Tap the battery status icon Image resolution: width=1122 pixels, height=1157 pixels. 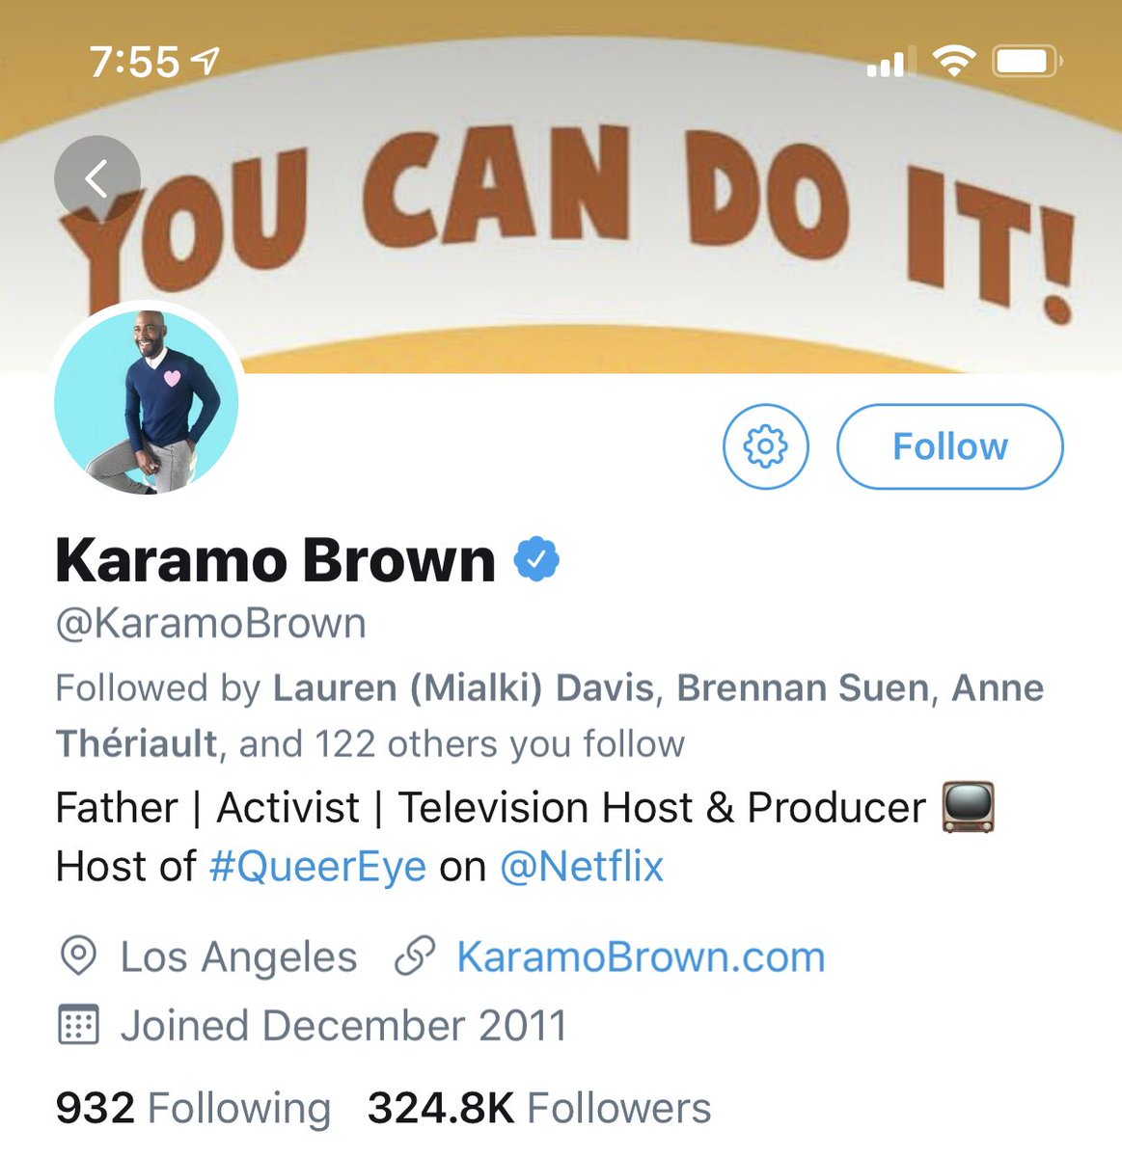point(1027,63)
